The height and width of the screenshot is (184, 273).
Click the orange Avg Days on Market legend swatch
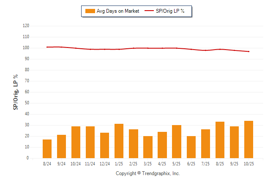[x=90, y=11]
